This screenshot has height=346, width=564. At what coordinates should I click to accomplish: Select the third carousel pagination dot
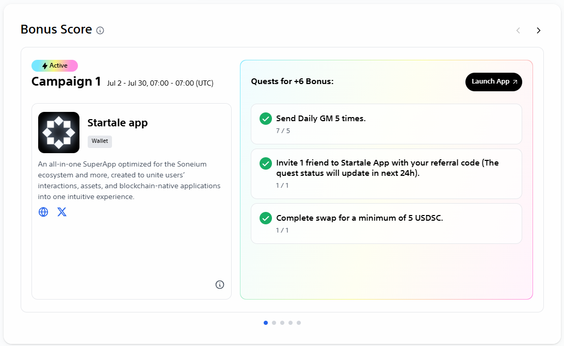click(x=282, y=323)
